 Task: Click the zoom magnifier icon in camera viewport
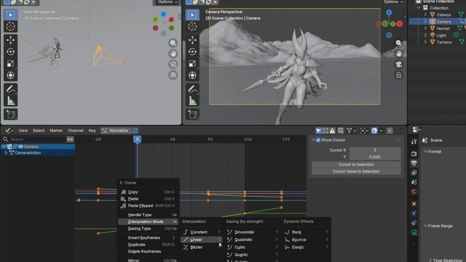click(x=399, y=43)
